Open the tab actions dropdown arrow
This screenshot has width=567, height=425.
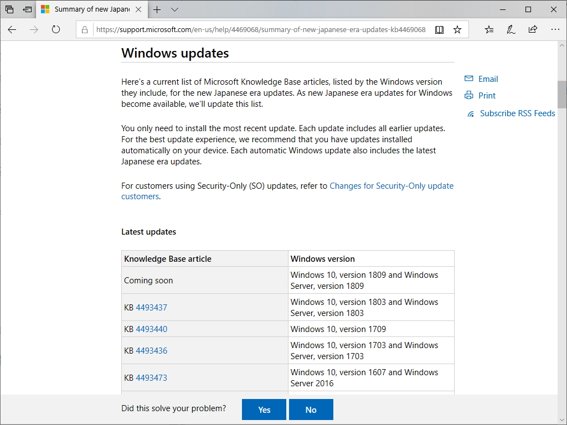pyautogui.click(x=175, y=9)
